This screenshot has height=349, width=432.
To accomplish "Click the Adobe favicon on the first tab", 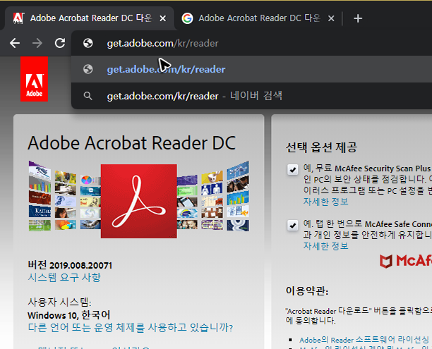I will tap(18, 18).
